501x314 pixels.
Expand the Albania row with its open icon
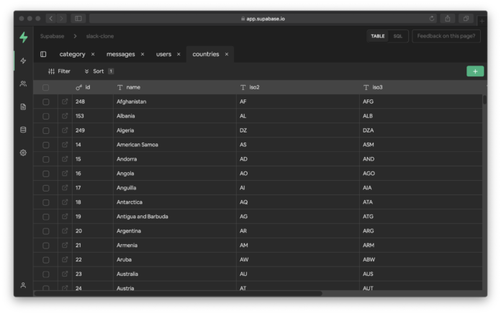[65, 116]
